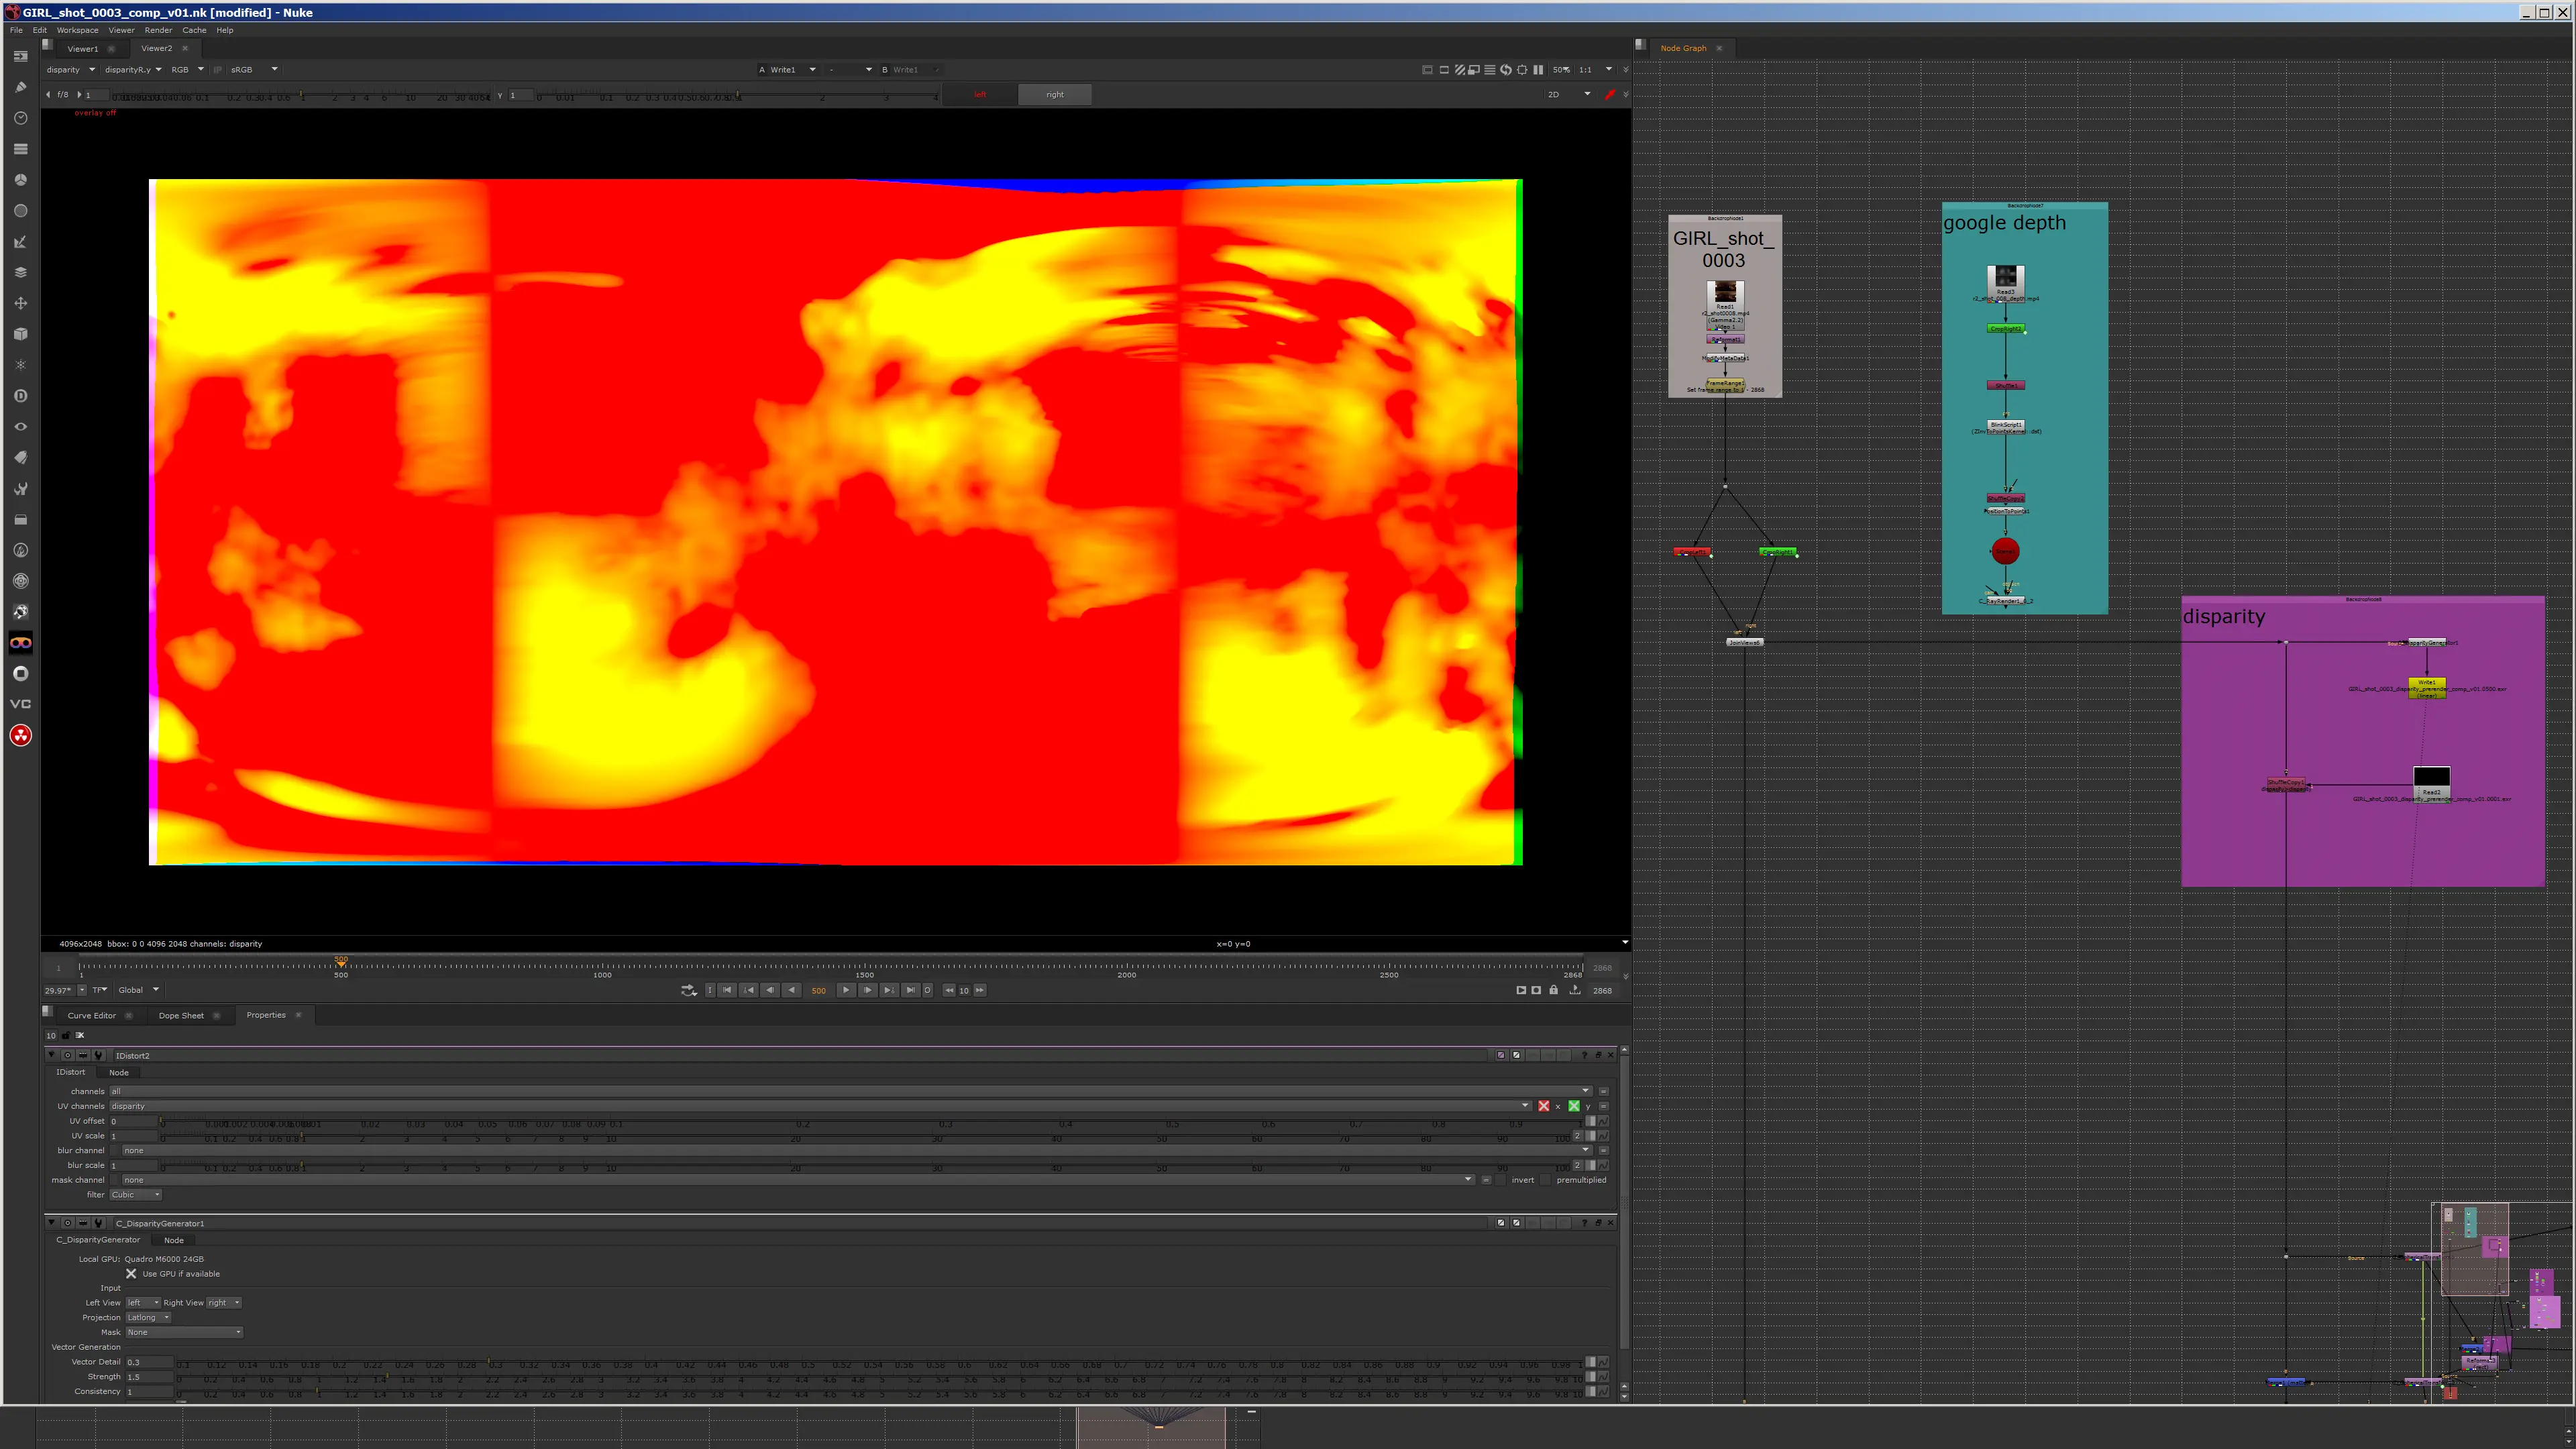Click the Strength slider track
This screenshot has width=2576, height=1449.
[880, 1378]
